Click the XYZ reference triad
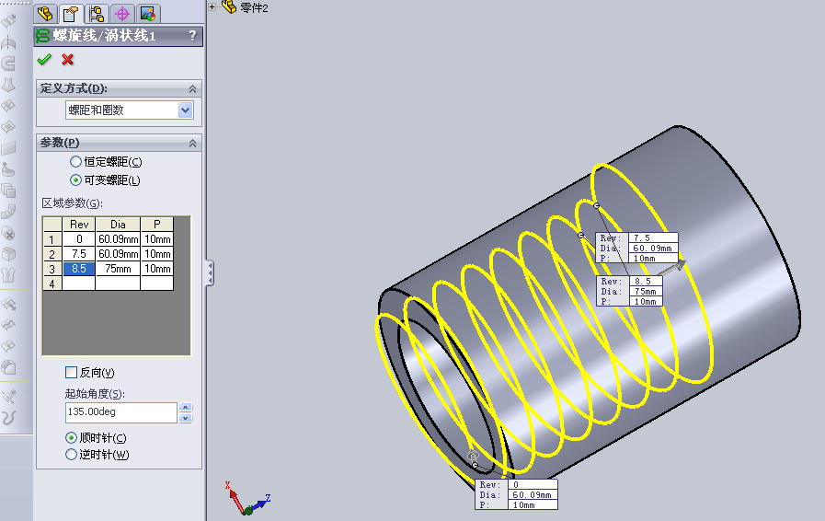825x521 pixels. click(246, 498)
